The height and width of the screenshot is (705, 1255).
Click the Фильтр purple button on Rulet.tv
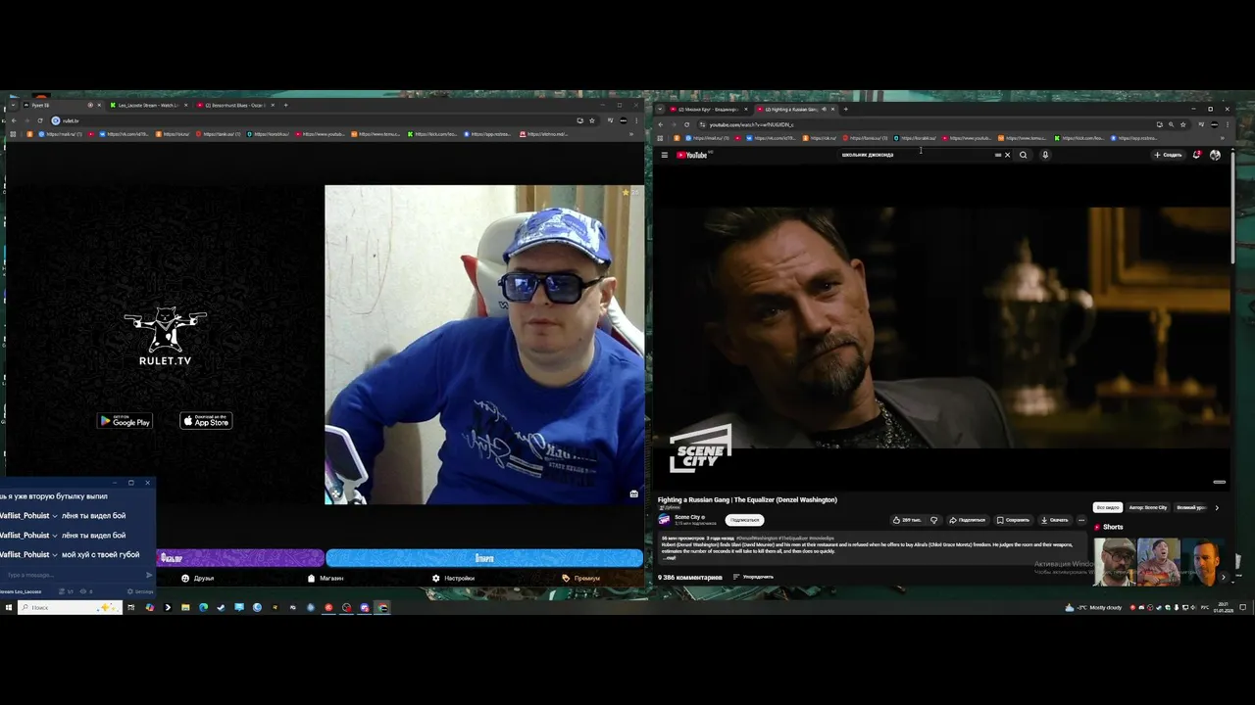(x=240, y=558)
